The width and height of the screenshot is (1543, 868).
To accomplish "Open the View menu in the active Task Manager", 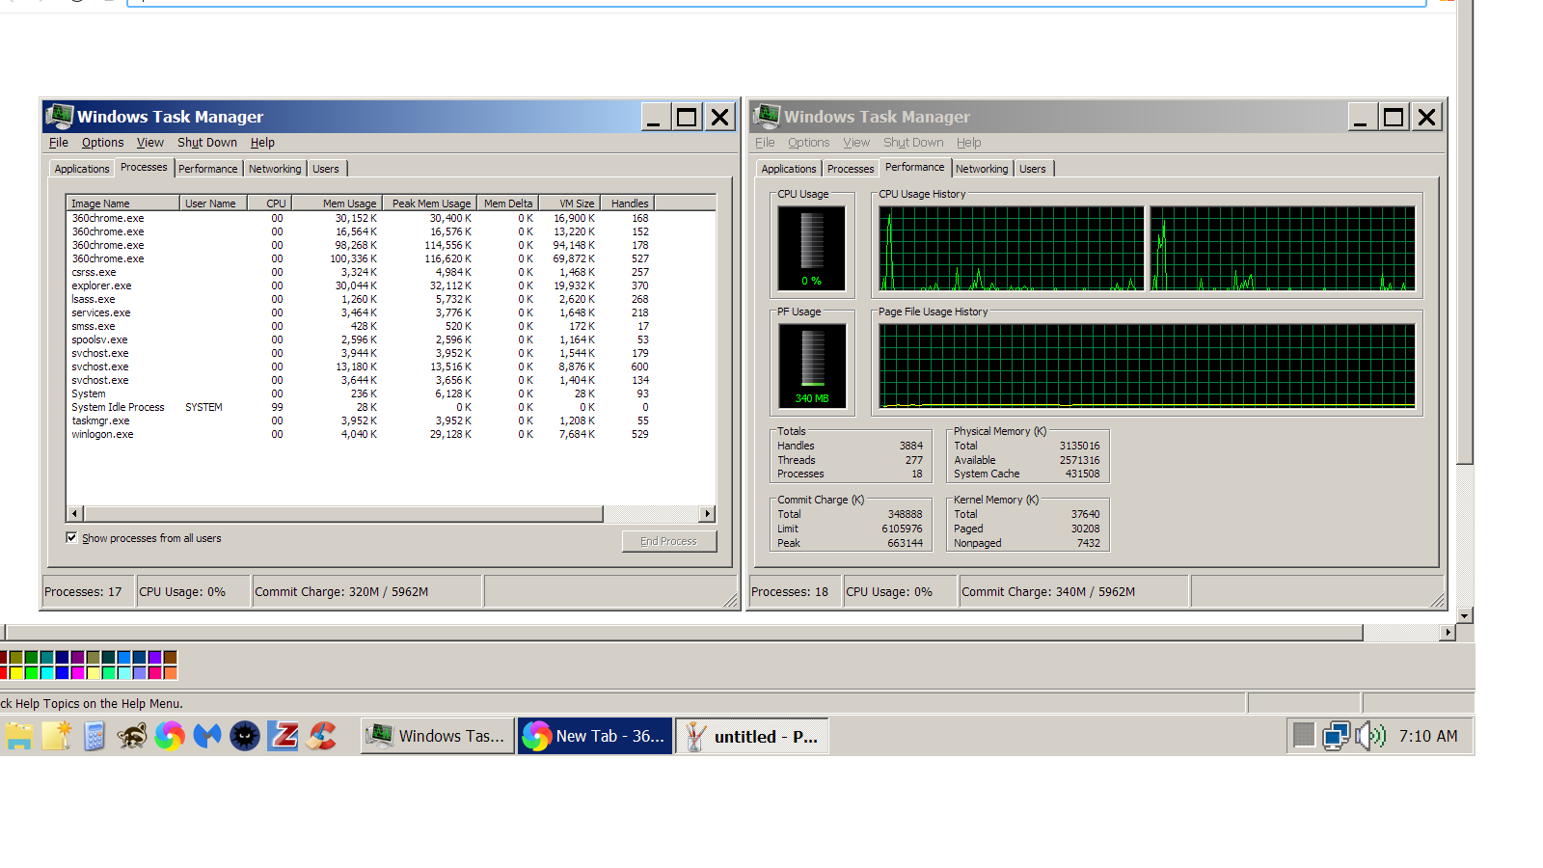I will (149, 143).
